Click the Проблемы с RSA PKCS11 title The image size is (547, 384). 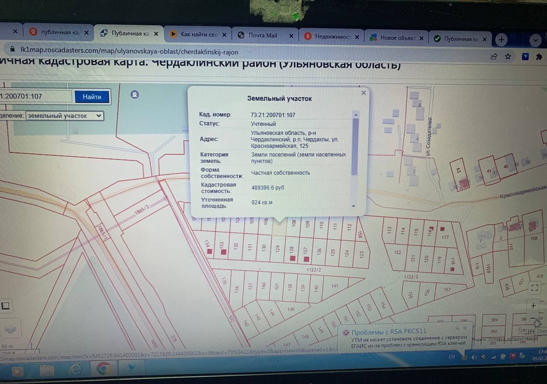tap(388, 331)
